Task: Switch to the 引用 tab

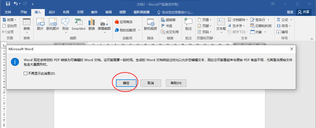Action: (x=80, y=12)
